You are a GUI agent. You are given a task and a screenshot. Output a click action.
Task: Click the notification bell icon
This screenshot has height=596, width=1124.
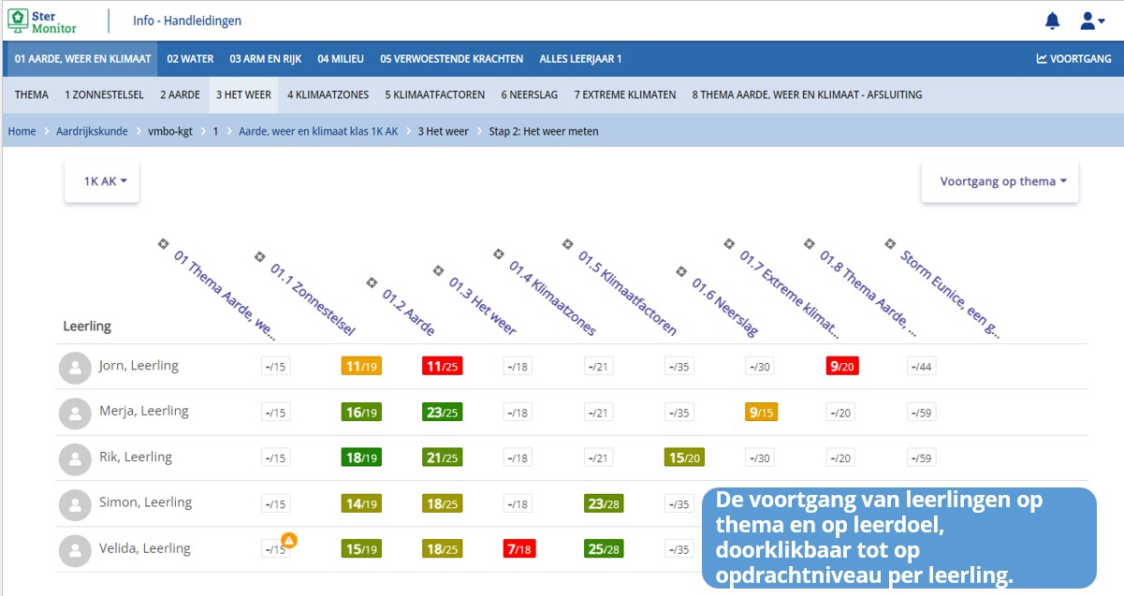click(1052, 21)
